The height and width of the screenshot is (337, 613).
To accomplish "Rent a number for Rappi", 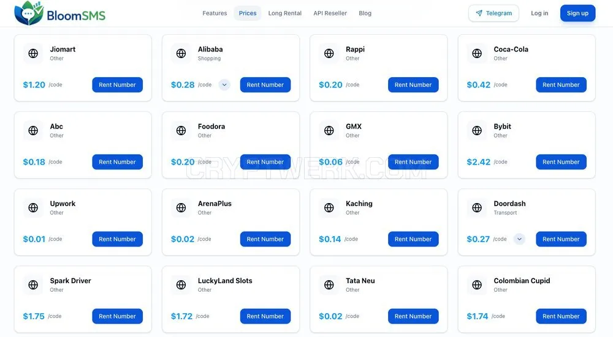I will pyautogui.click(x=413, y=84).
